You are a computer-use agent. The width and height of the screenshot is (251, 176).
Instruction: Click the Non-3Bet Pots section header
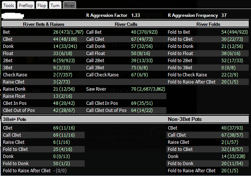[185, 119]
